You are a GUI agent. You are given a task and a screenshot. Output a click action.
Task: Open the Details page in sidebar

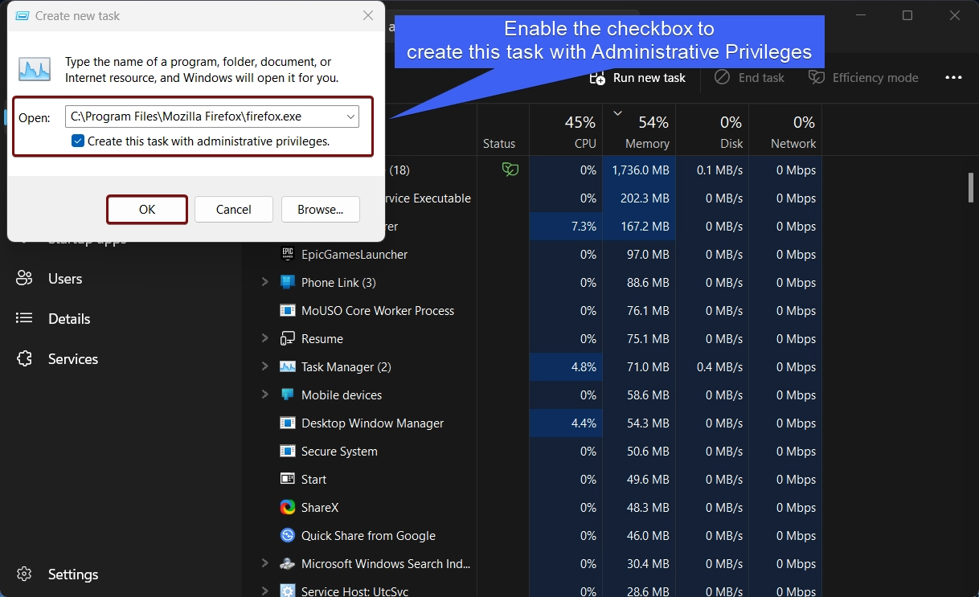69,319
